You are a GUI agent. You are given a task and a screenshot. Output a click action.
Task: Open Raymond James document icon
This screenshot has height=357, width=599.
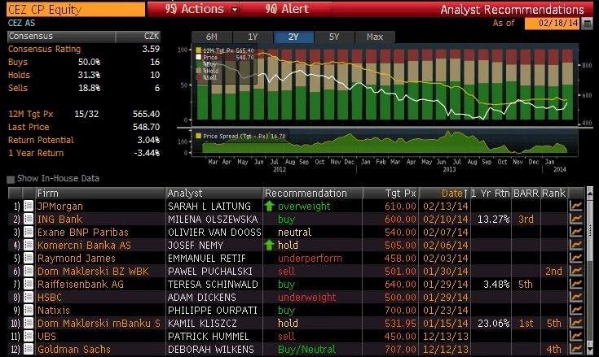(29, 258)
